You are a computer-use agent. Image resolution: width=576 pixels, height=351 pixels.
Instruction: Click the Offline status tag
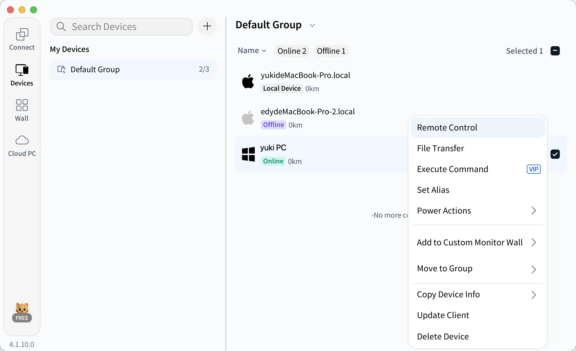pyautogui.click(x=274, y=125)
